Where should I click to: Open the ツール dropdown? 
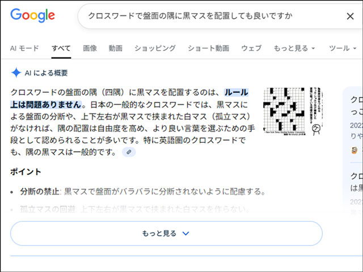(342, 49)
